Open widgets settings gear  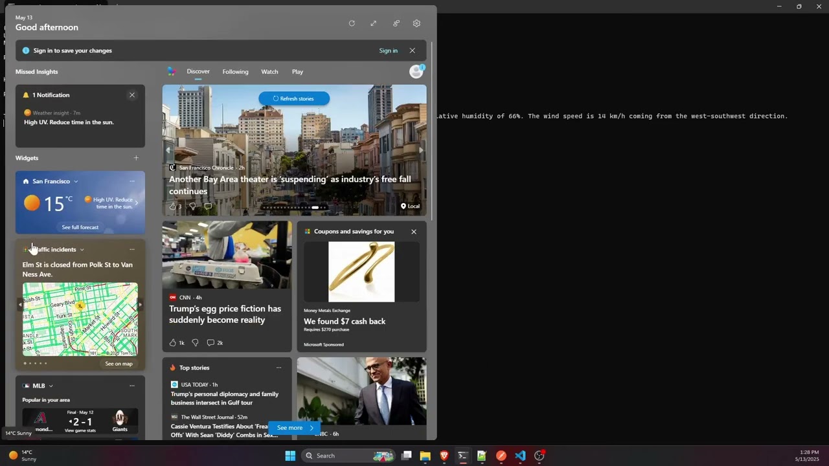[x=416, y=23]
